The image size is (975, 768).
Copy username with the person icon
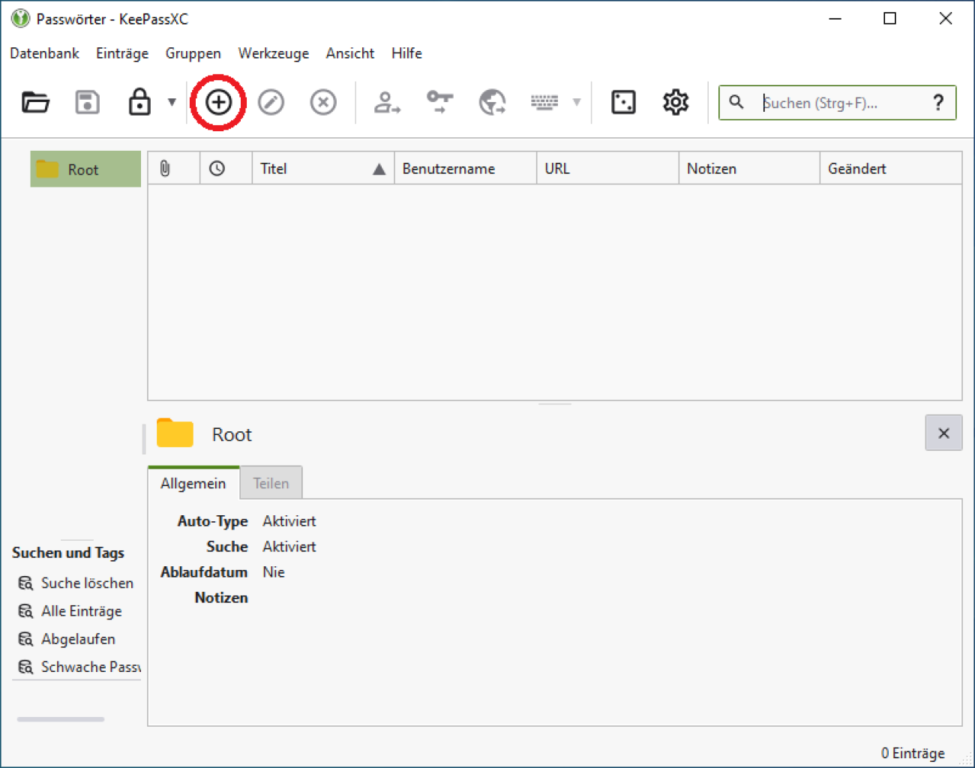pyautogui.click(x=387, y=102)
